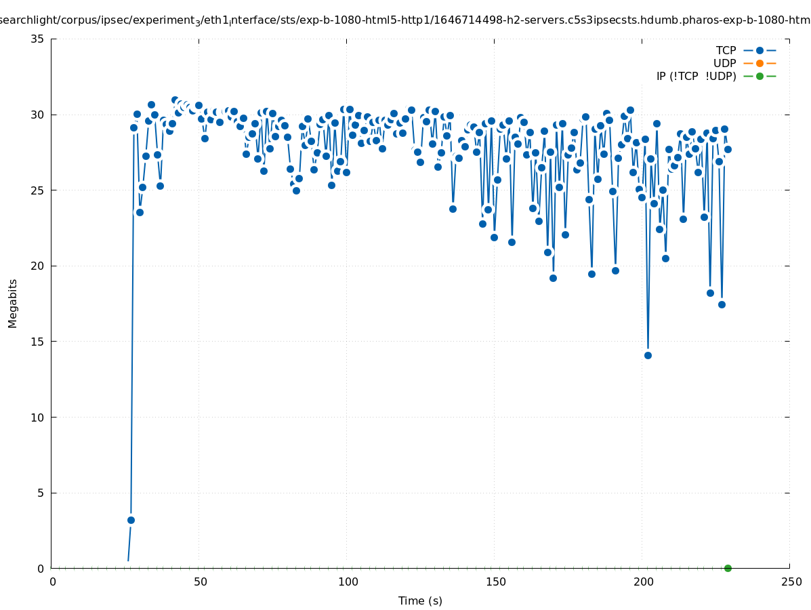Click the 200 tick label on the x-axis

642,582
